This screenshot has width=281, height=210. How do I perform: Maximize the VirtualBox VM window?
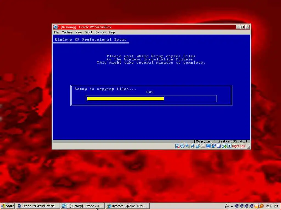point(243,27)
